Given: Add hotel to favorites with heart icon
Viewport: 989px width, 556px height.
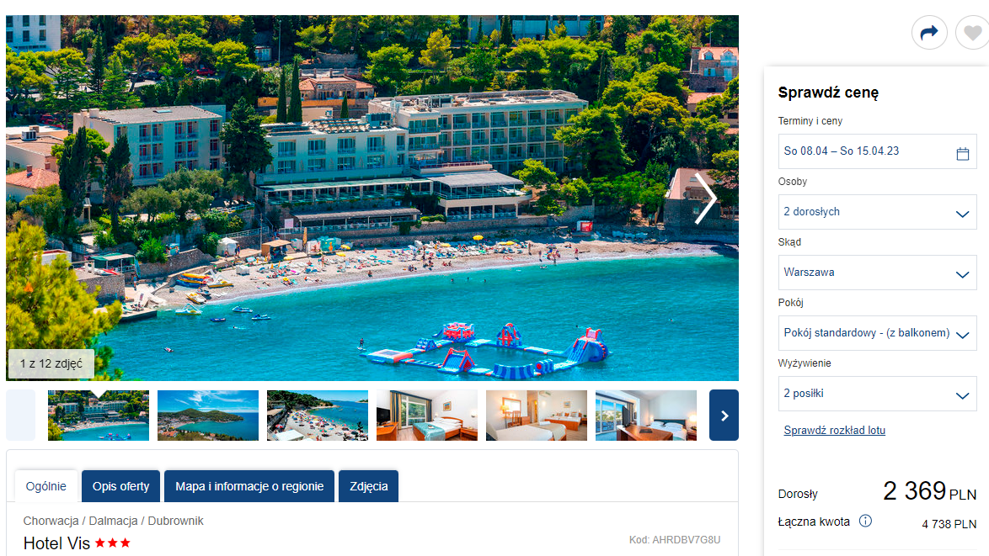Looking at the screenshot, I should 973,32.
